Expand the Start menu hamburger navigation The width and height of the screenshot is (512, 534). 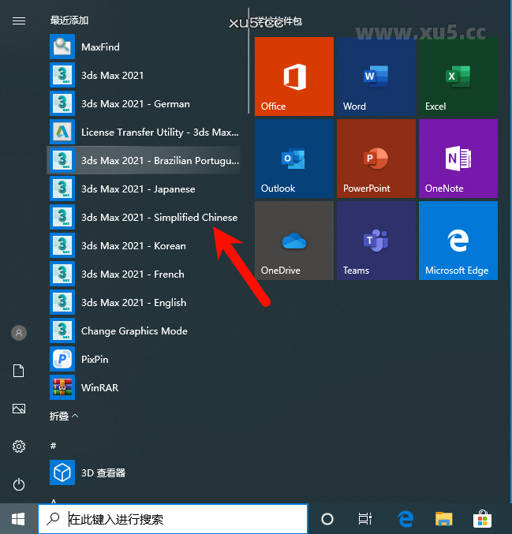(x=19, y=21)
